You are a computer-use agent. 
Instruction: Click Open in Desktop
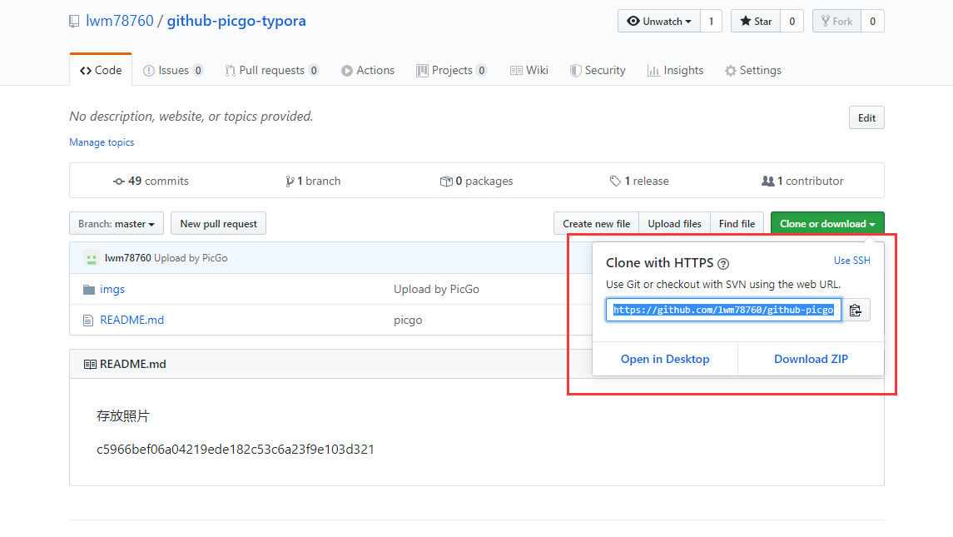coord(665,359)
